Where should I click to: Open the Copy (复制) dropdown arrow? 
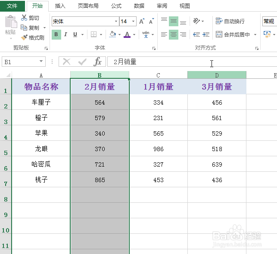44,28
